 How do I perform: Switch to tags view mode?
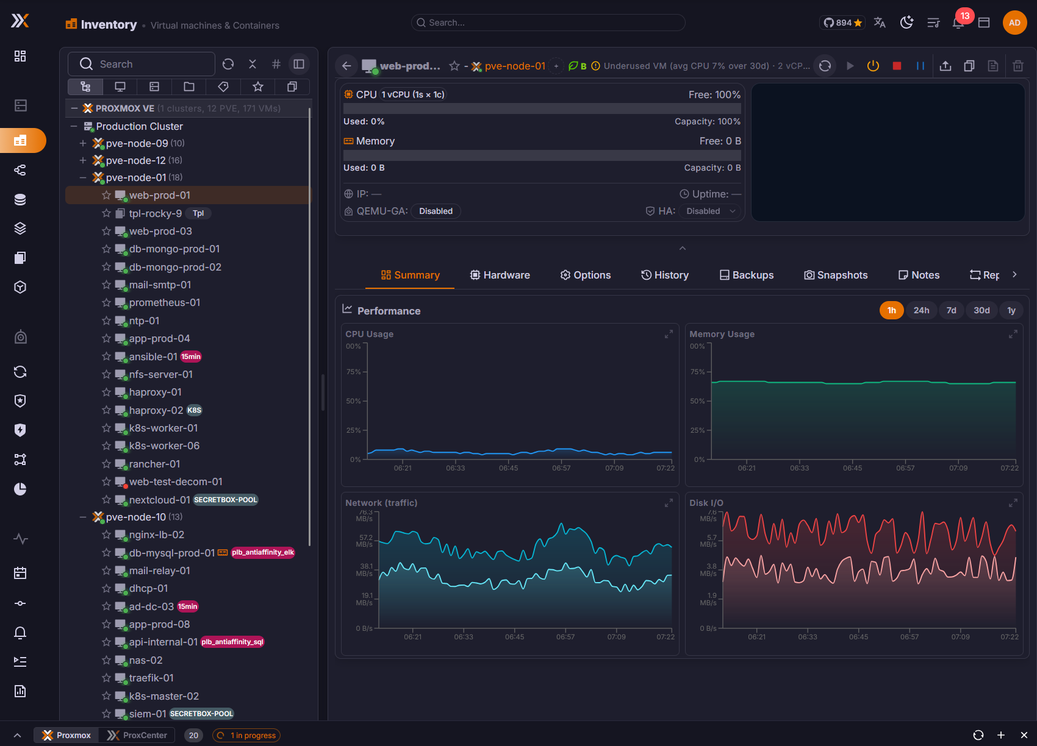tap(223, 87)
